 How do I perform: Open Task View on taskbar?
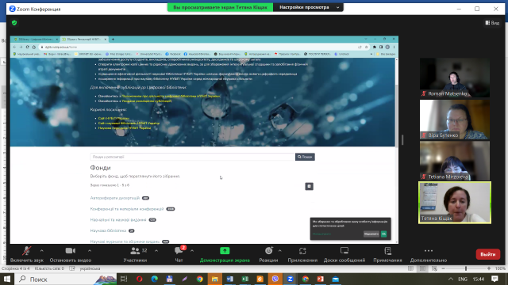click(x=124, y=279)
